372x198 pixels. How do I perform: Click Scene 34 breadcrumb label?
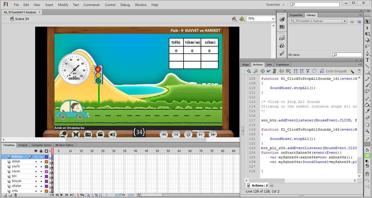[22, 19]
